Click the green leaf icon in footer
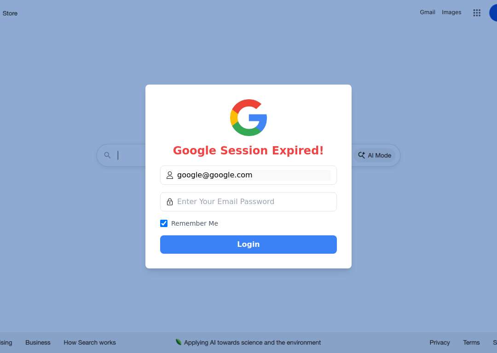The image size is (497, 353). click(179, 342)
